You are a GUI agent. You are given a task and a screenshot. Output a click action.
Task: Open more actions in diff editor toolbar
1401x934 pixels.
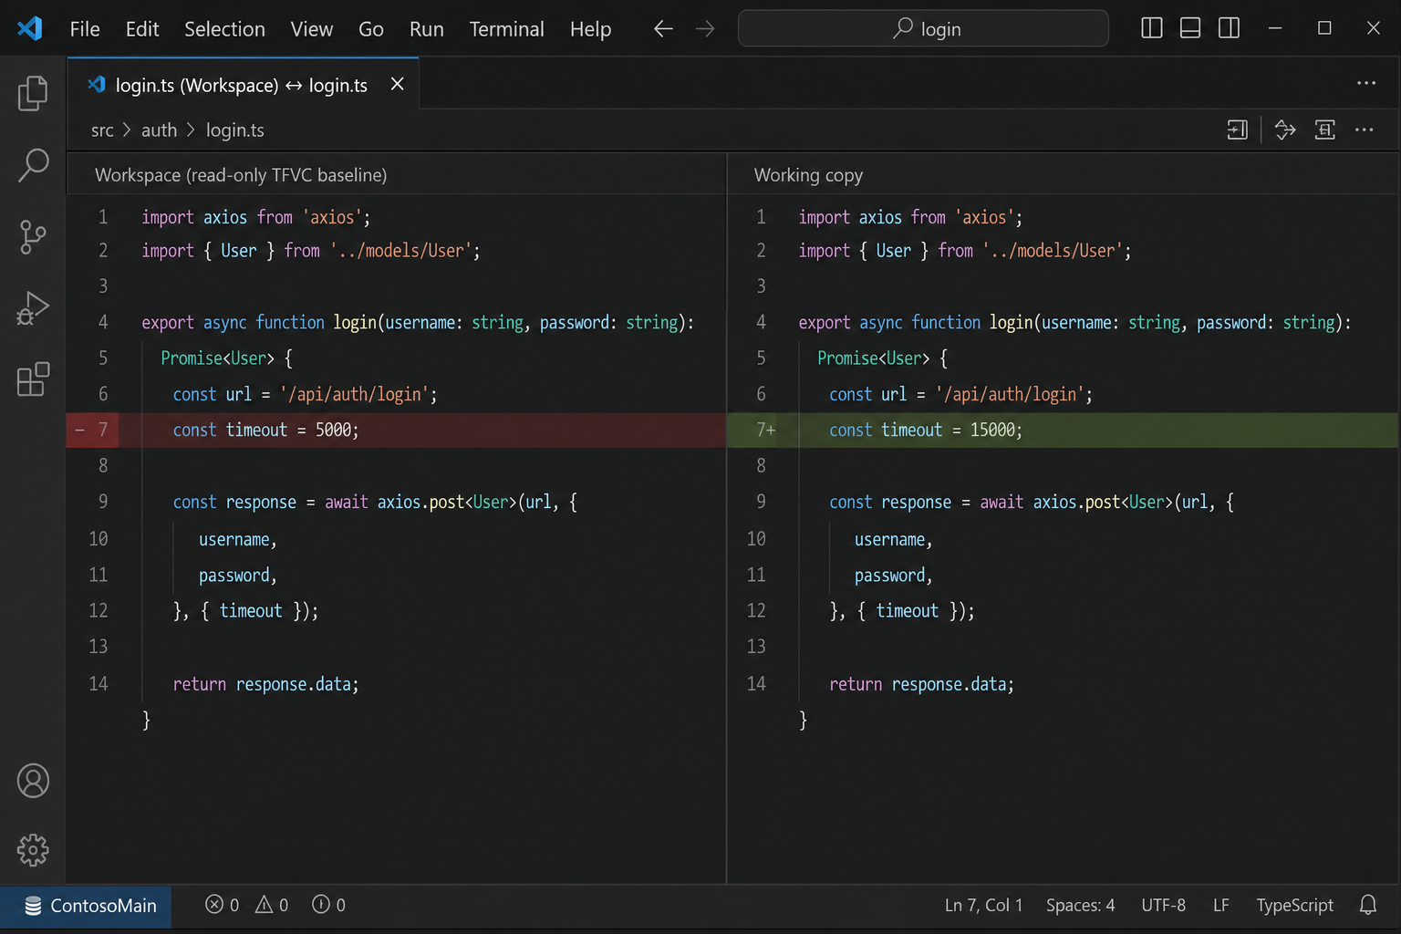[1365, 130]
